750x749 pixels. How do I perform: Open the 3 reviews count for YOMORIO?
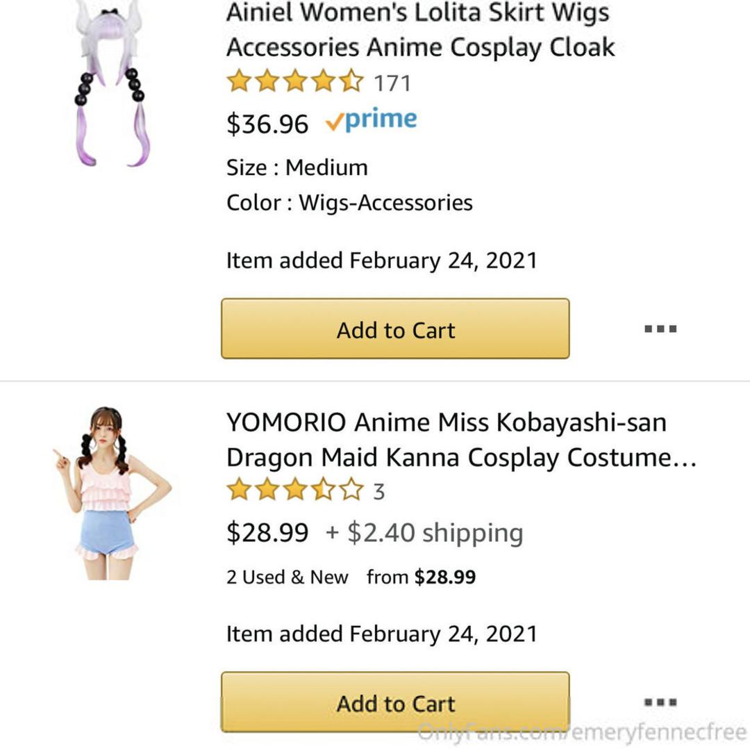pos(378,492)
